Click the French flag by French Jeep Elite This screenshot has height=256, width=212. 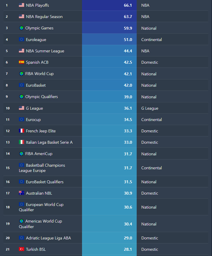(22, 131)
